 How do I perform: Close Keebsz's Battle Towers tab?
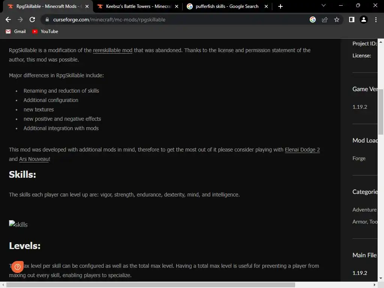click(x=176, y=7)
